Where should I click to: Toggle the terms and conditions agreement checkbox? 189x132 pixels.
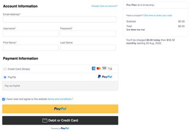click(3, 99)
